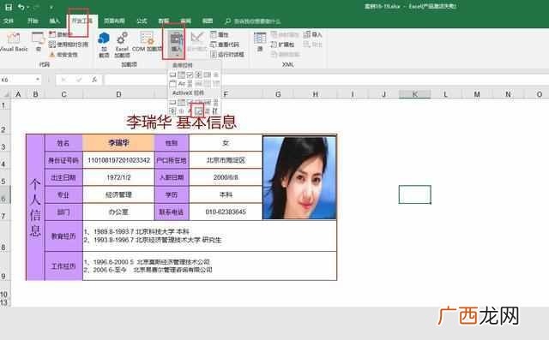Open COM 加载项 dialog
The image size is (549, 340).
pos(147,42)
